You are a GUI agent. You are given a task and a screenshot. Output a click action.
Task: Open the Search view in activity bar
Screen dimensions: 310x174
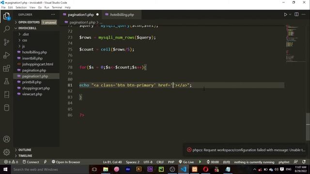pyautogui.click(x=6, y=29)
